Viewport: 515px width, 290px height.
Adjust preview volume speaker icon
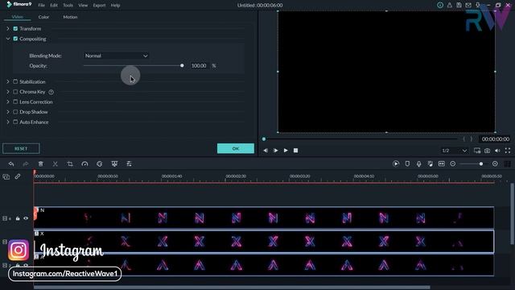497,151
